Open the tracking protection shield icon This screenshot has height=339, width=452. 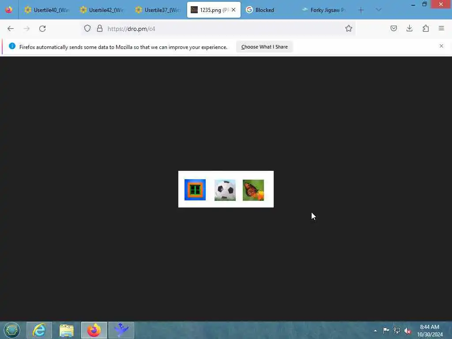click(87, 28)
